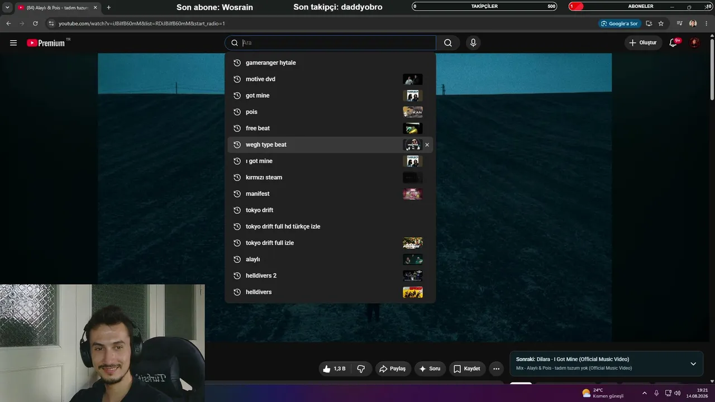Open the browser media controls icon
The image size is (715, 402).
[679, 23]
